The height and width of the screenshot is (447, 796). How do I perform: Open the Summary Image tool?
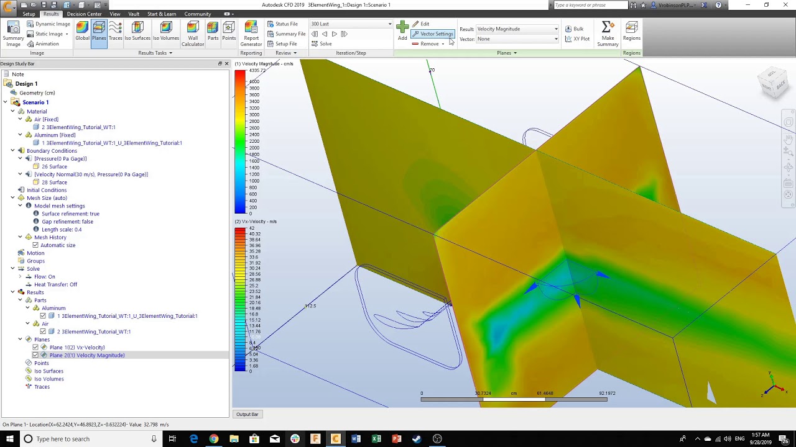click(x=13, y=34)
